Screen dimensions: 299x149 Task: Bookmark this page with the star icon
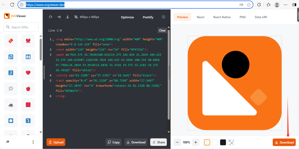tap(249, 5)
